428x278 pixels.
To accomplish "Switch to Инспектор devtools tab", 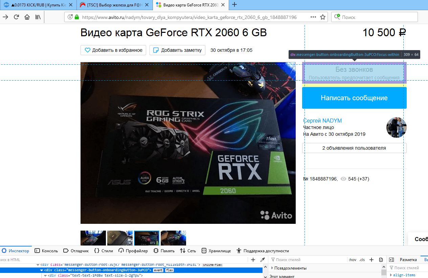I will tap(16, 251).
